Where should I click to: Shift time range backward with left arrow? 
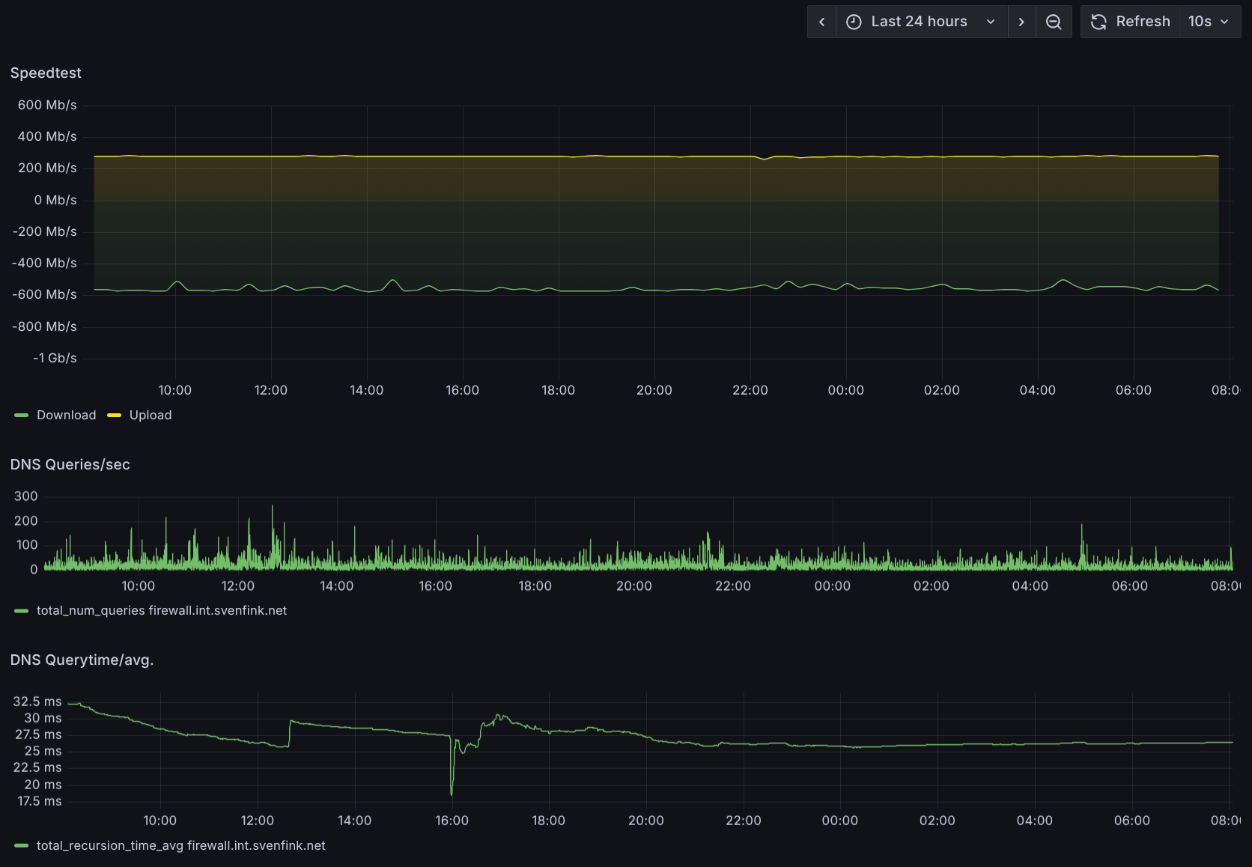pyautogui.click(x=821, y=22)
